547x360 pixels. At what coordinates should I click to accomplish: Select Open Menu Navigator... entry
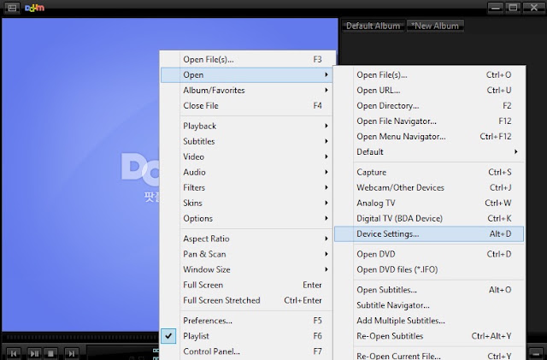(x=429, y=136)
